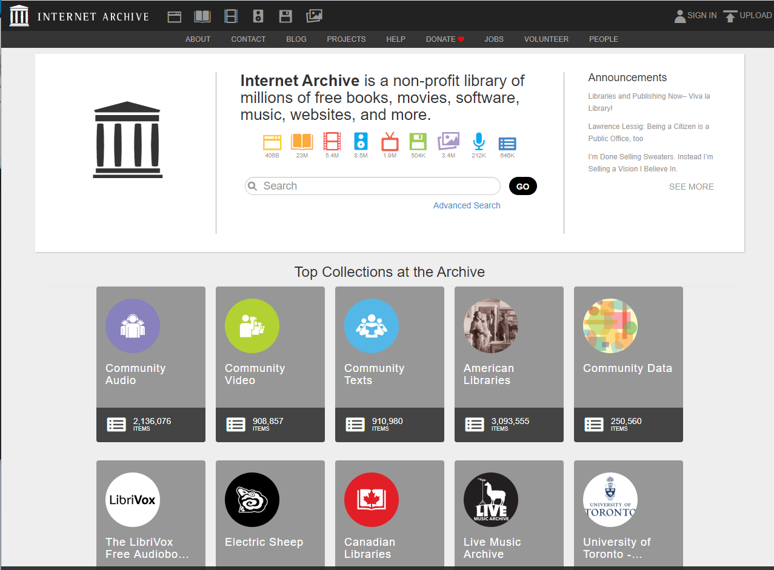Open the Advanced Search link

coord(467,205)
